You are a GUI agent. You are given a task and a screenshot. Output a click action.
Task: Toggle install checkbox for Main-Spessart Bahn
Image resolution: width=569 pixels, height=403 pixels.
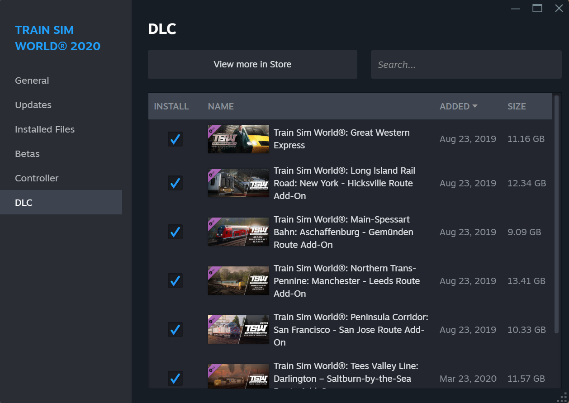pos(175,232)
